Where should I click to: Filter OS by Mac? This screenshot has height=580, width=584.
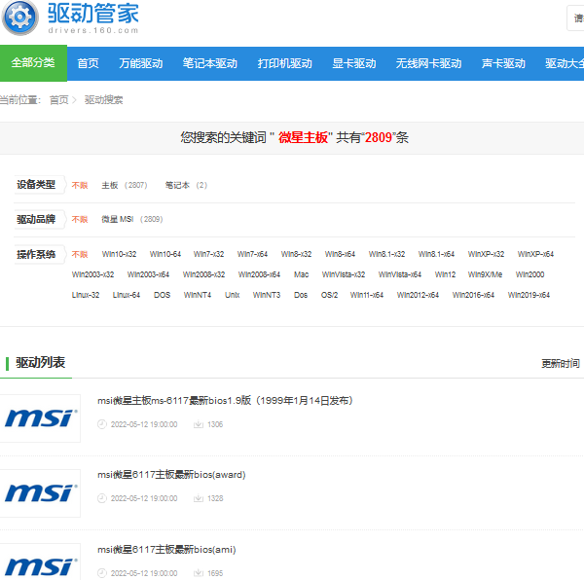(302, 274)
